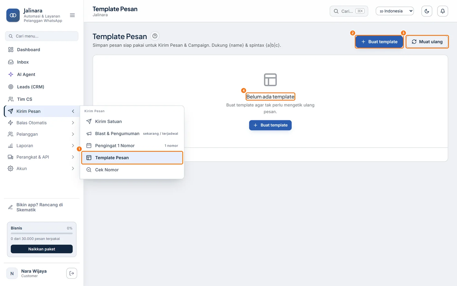Click the Cari menu search field

pos(42,36)
